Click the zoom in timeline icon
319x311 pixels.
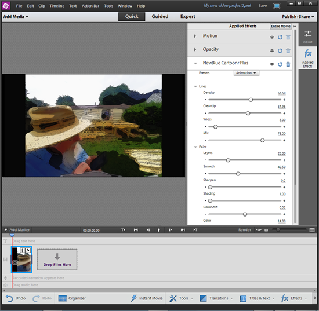(x=312, y=230)
